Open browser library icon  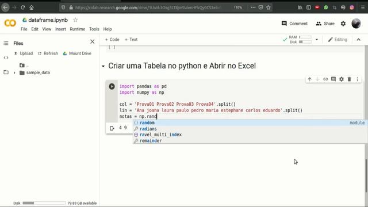[300, 7]
